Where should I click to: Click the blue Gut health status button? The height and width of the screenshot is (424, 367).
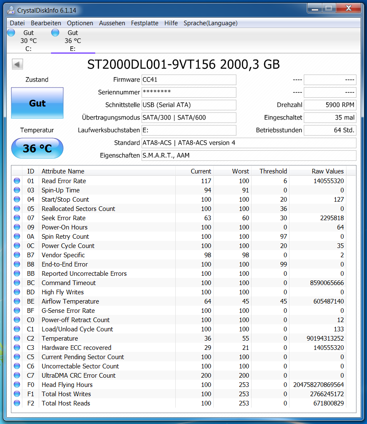coord(38,103)
